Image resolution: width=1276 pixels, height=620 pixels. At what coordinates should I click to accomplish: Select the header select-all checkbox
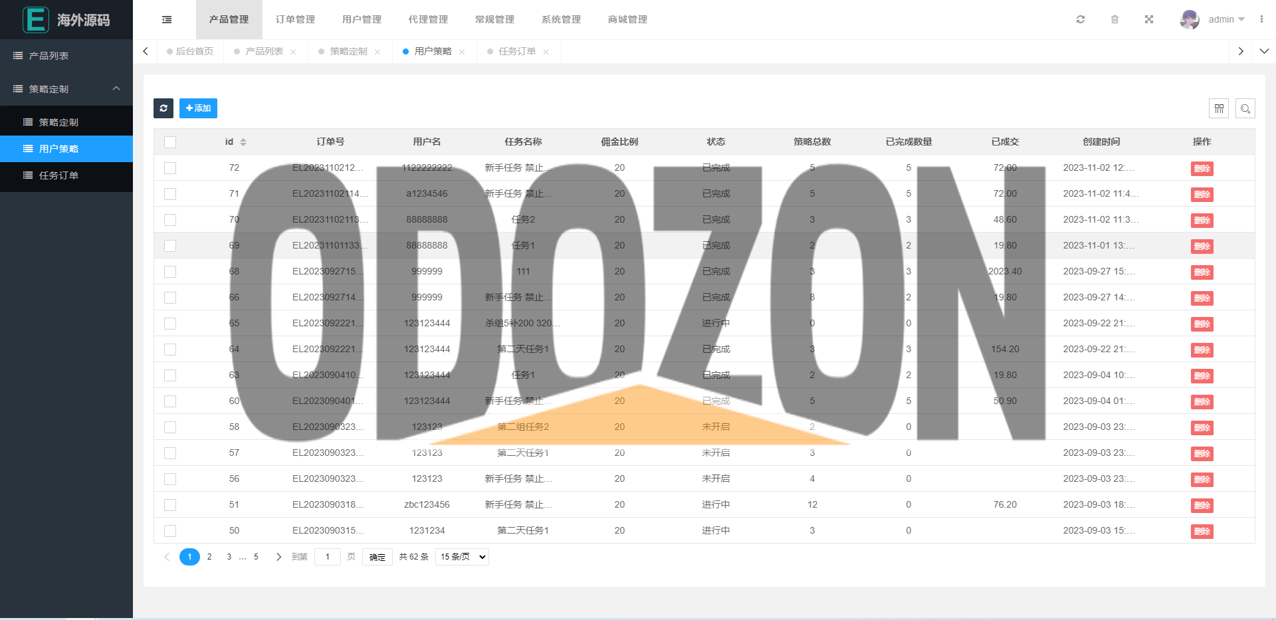(x=170, y=142)
